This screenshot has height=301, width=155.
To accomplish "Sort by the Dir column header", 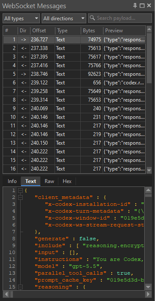I will coord(24,31).
